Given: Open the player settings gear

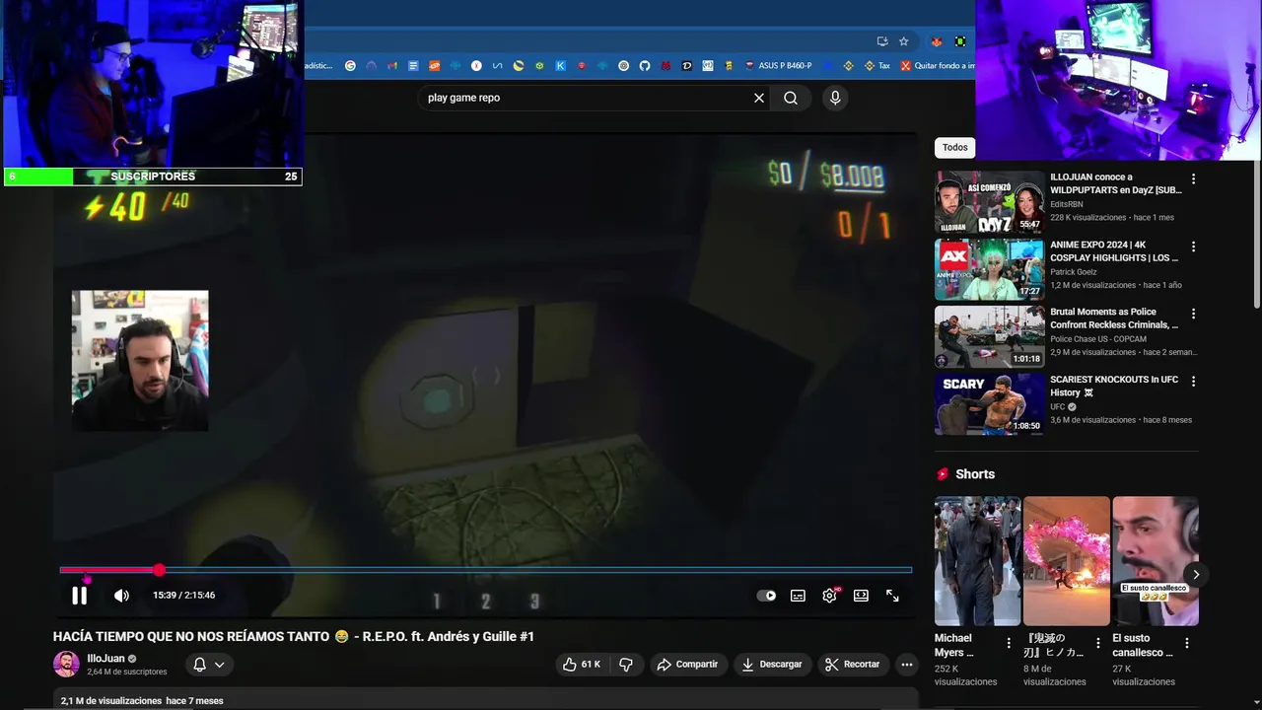Looking at the screenshot, I should click(x=829, y=596).
